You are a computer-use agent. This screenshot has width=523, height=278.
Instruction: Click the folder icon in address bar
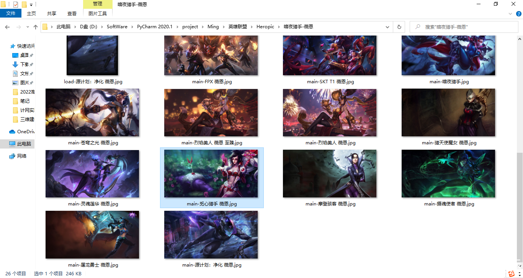tap(45, 27)
